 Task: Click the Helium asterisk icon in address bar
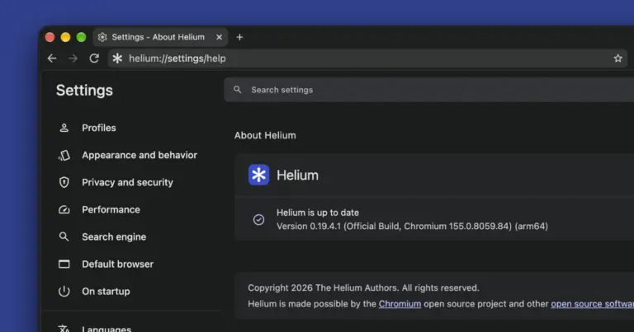(x=117, y=58)
